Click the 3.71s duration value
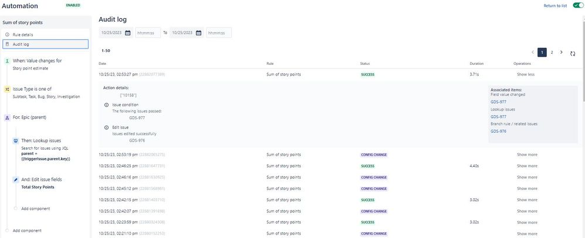Screen dimensions: 585x238 click(474, 74)
